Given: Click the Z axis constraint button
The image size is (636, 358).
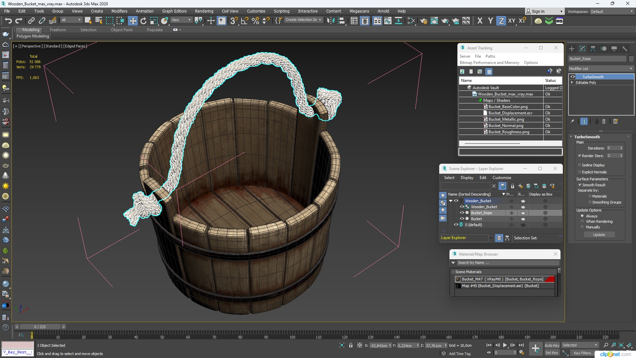Looking at the screenshot, I should click(501, 21).
